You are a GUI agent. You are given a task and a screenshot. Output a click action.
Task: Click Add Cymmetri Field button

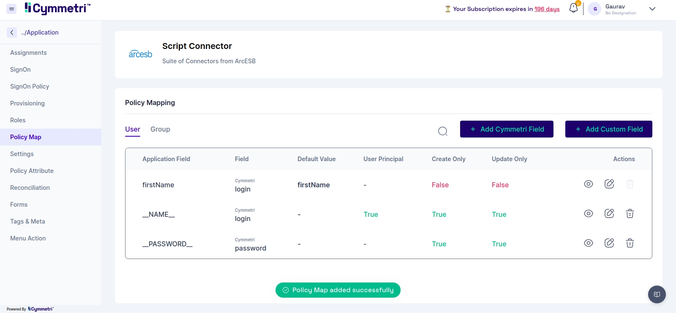[507, 129]
